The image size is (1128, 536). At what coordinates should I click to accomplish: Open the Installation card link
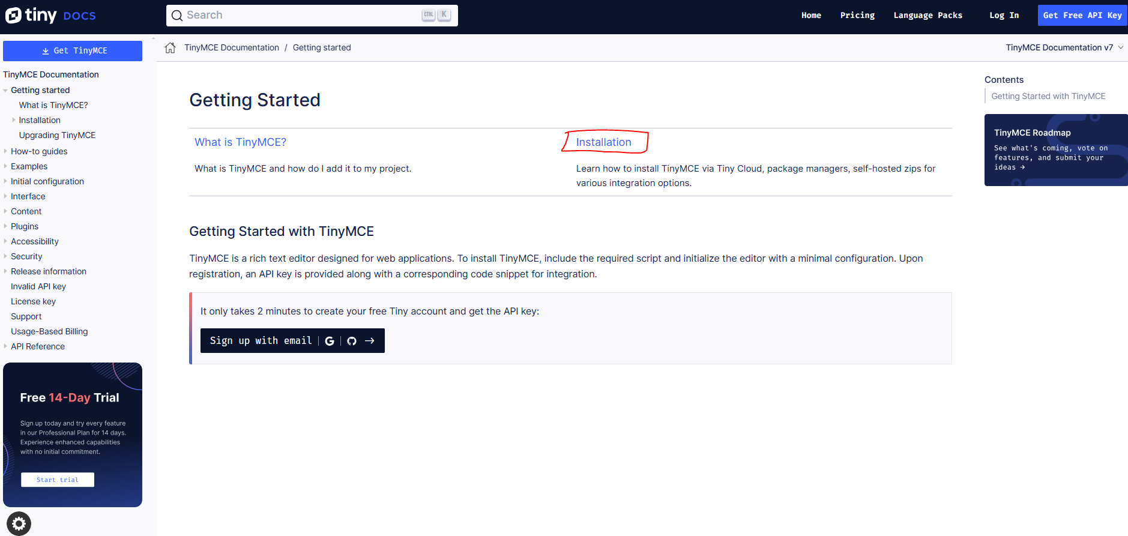604,142
